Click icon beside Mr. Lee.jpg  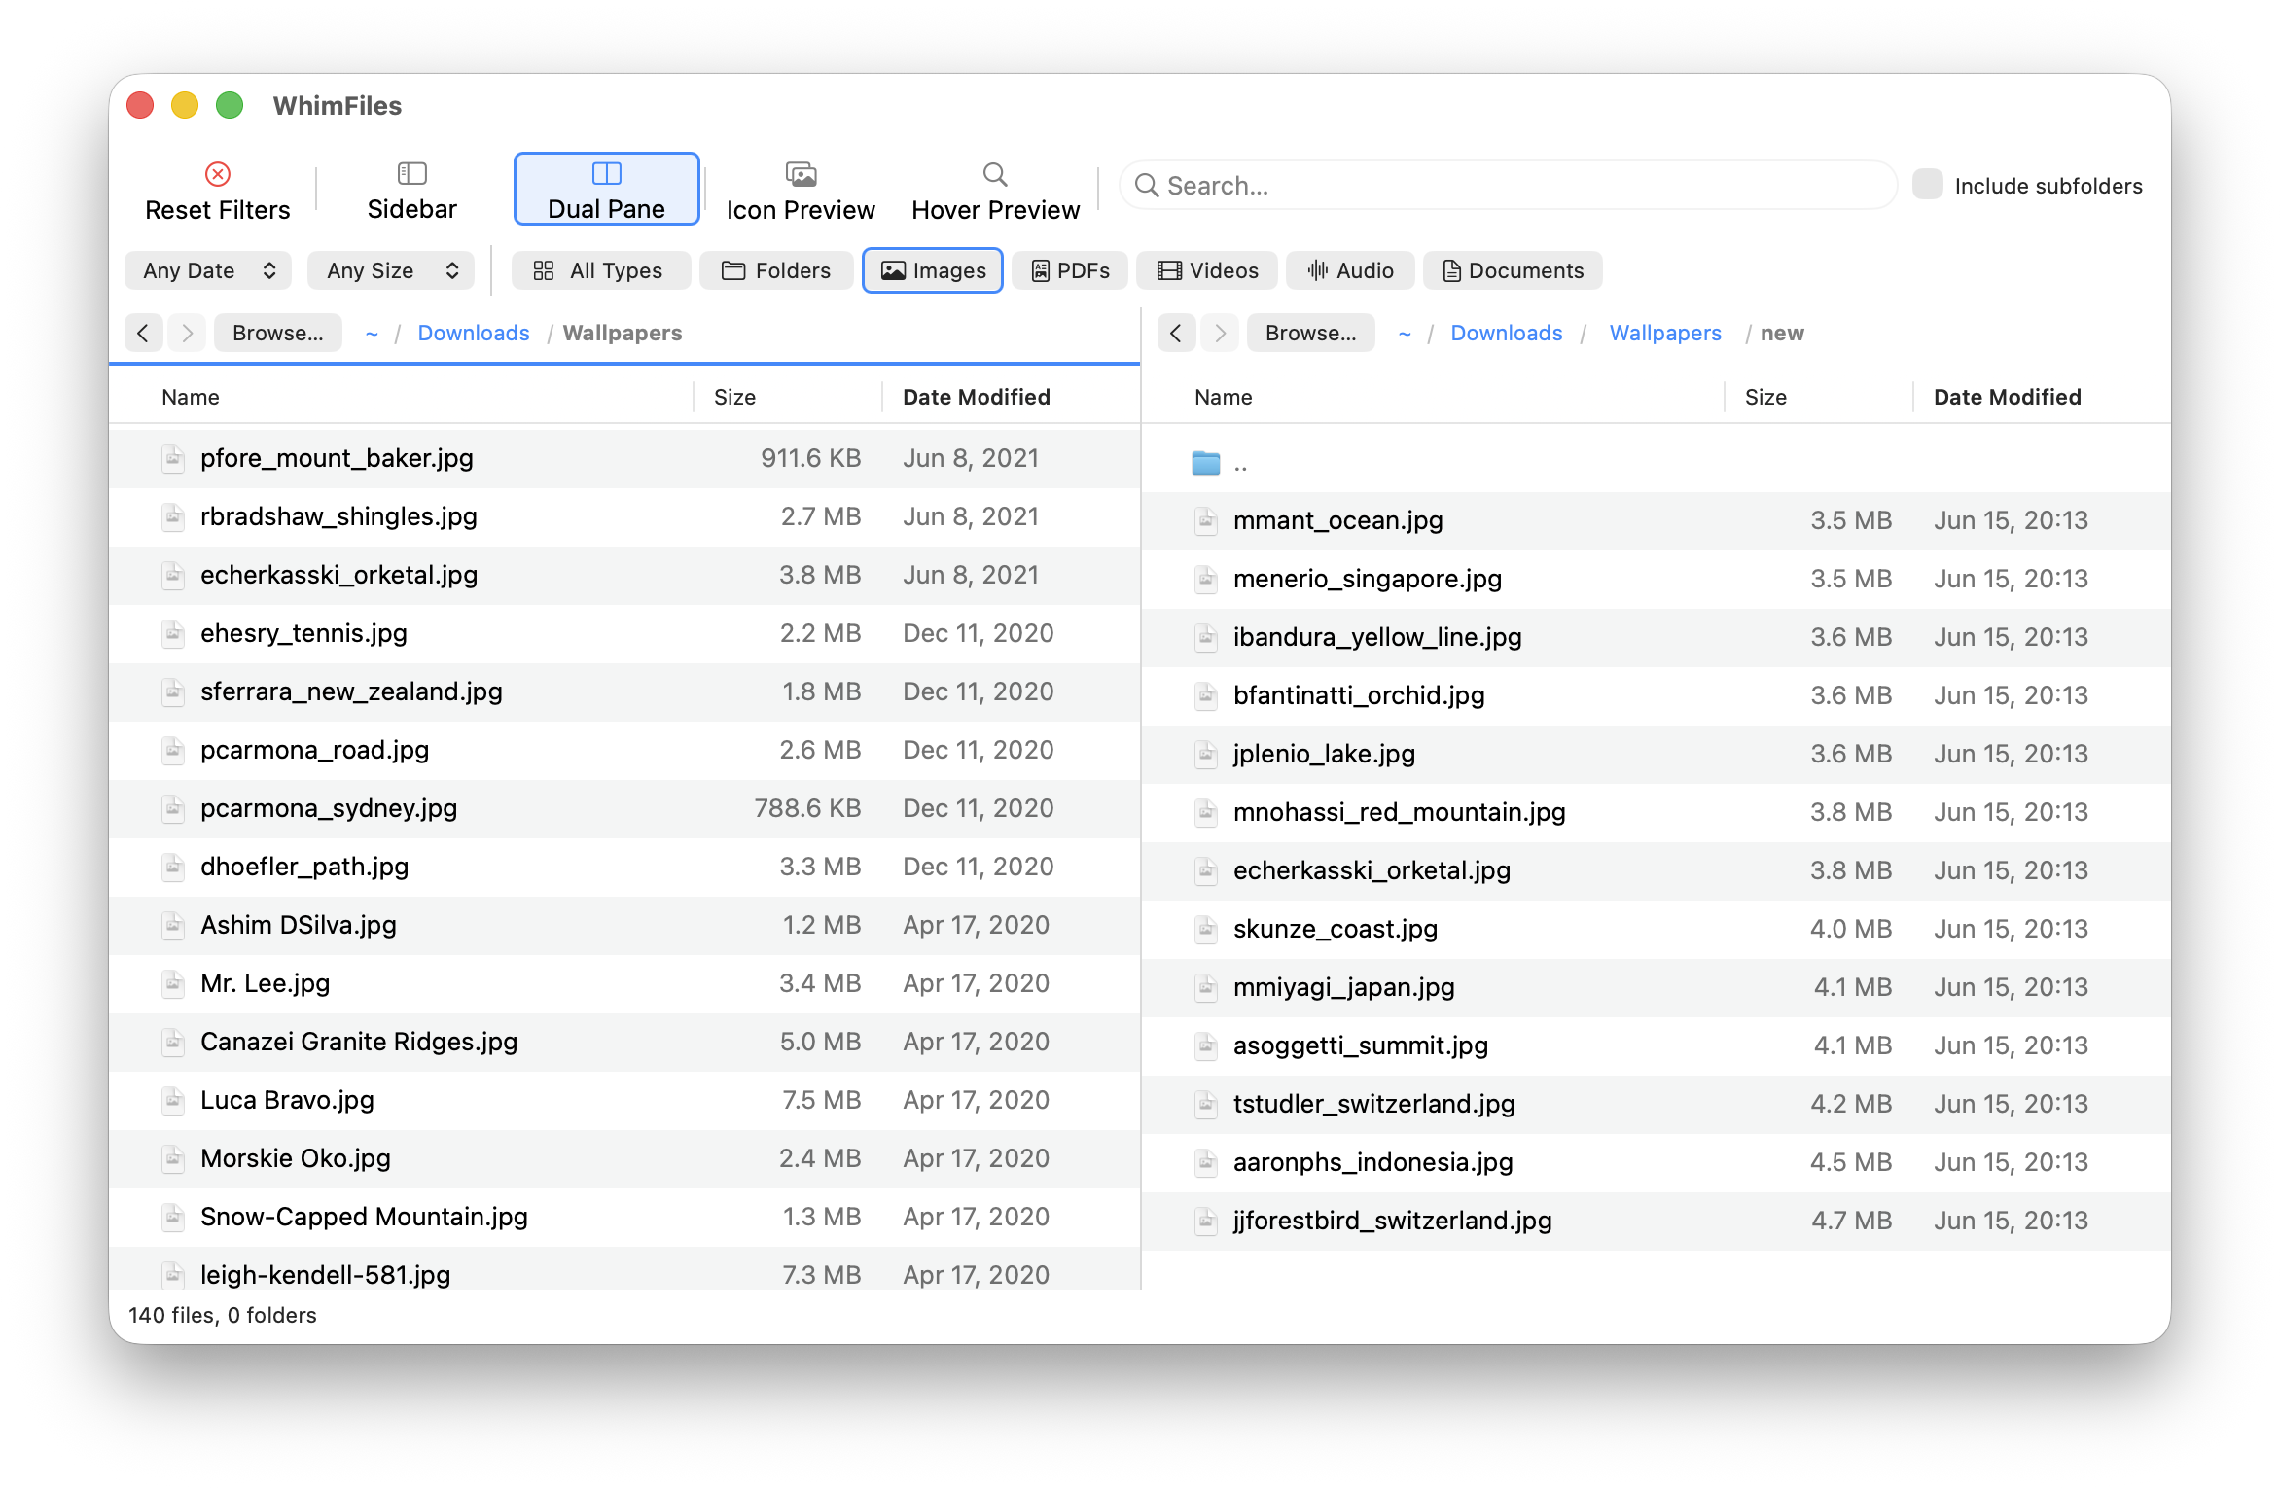[x=173, y=983]
